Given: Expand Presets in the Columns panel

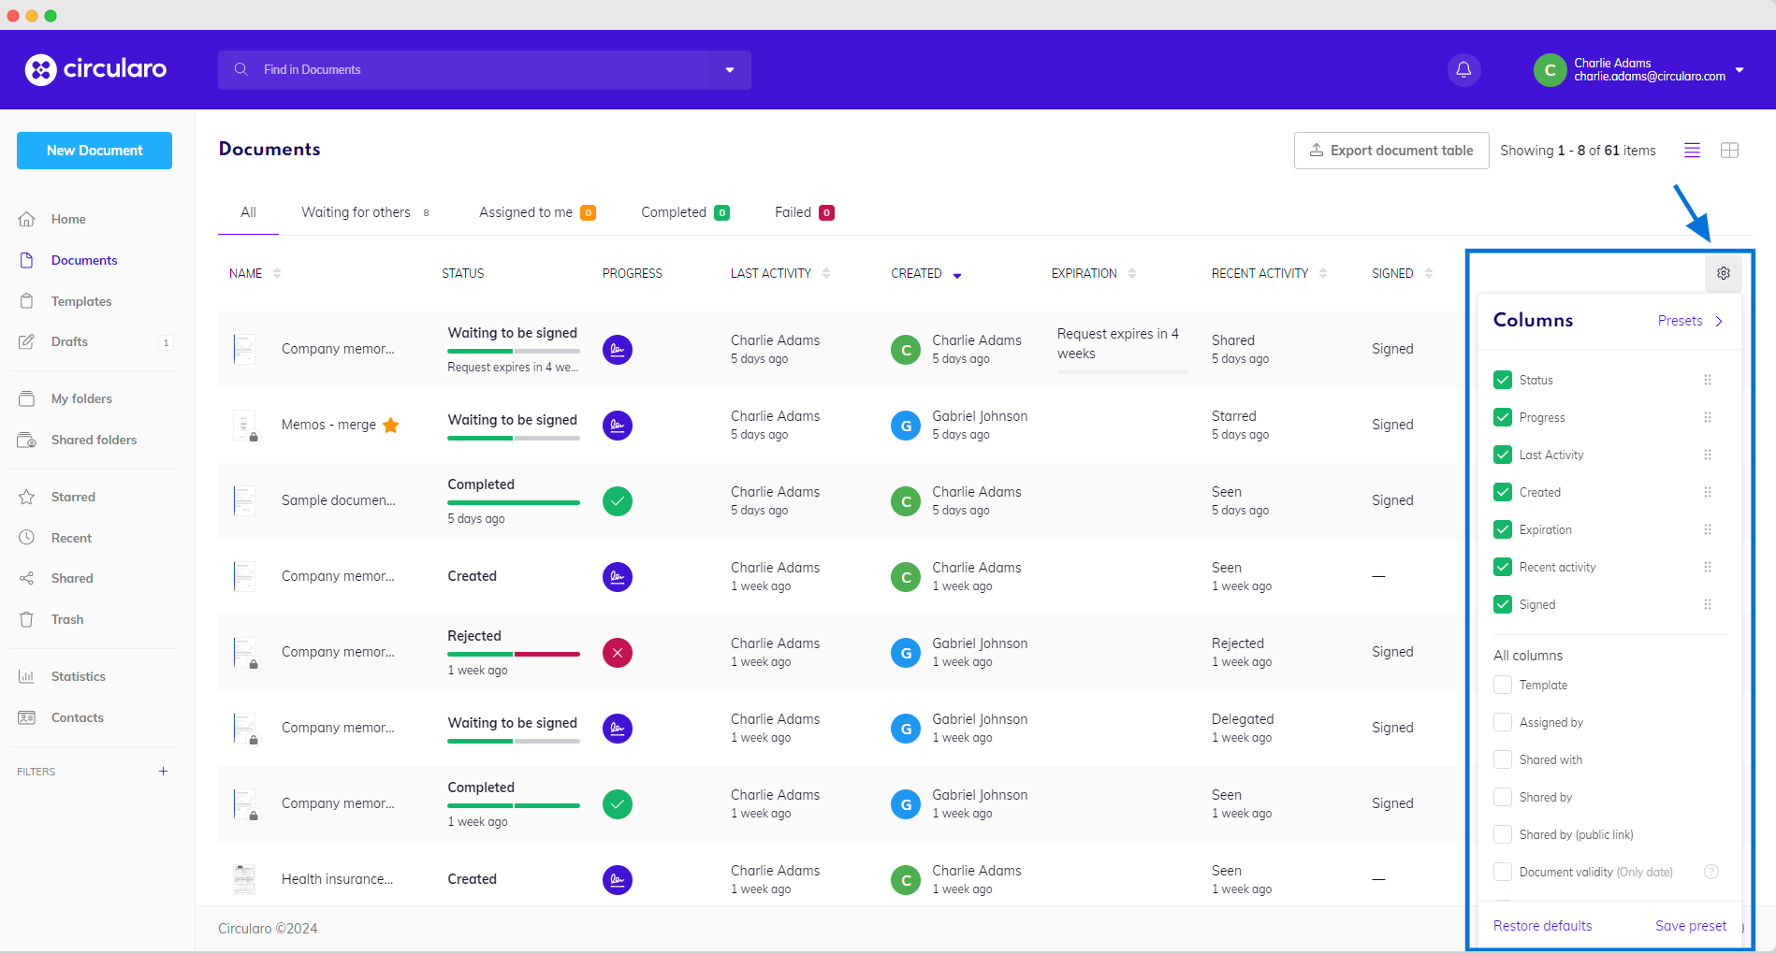Looking at the screenshot, I should (1690, 321).
